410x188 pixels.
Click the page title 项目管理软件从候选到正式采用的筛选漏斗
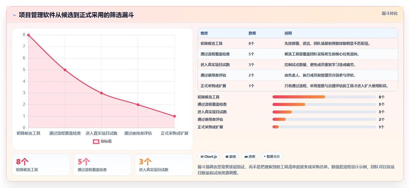[76, 15]
